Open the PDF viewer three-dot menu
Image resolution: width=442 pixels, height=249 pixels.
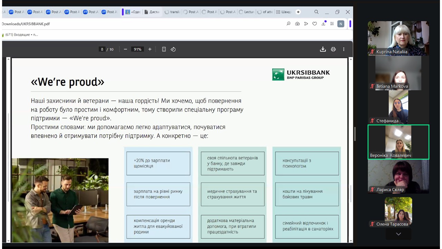coord(344,49)
